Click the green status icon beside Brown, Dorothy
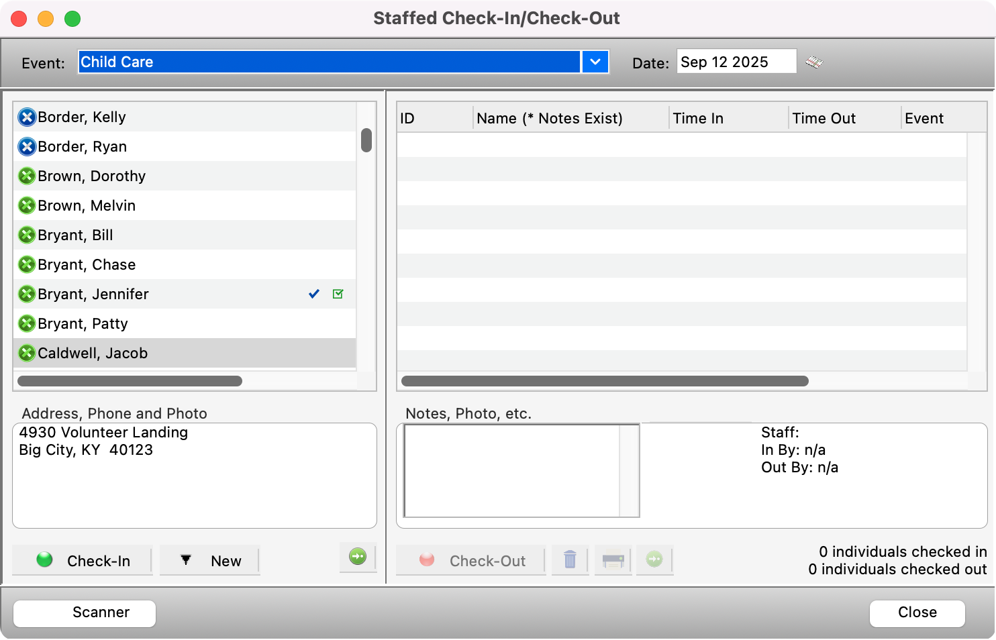The image size is (996, 640). click(27, 176)
